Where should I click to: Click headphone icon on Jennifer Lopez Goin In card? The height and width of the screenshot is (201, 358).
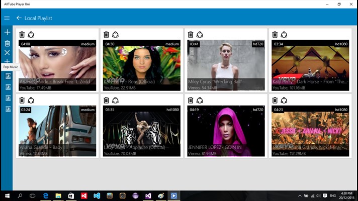click(x=200, y=100)
